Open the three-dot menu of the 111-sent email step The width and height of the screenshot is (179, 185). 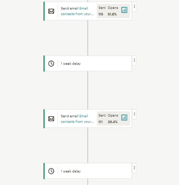point(134,114)
